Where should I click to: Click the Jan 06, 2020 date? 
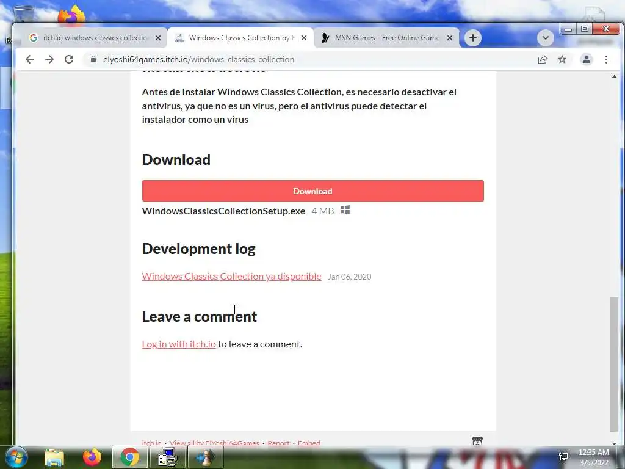(350, 277)
